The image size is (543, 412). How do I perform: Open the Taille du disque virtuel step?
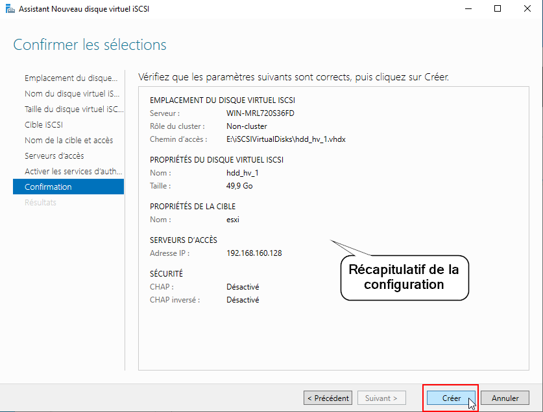[74, 109]
